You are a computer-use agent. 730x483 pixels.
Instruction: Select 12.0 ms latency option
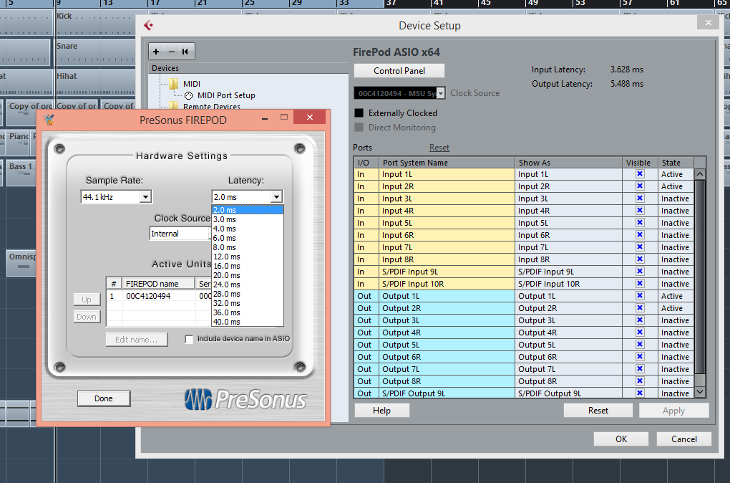coord(248,257)
